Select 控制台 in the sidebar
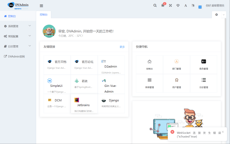 click(x=18, y=16)
